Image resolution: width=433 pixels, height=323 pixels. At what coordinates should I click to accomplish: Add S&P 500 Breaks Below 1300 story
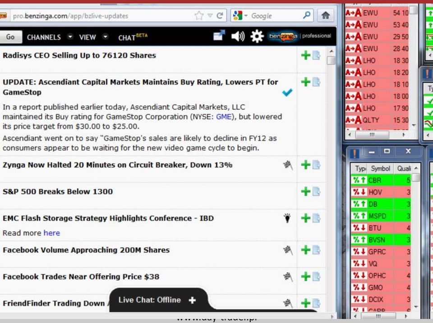point(306,191)
